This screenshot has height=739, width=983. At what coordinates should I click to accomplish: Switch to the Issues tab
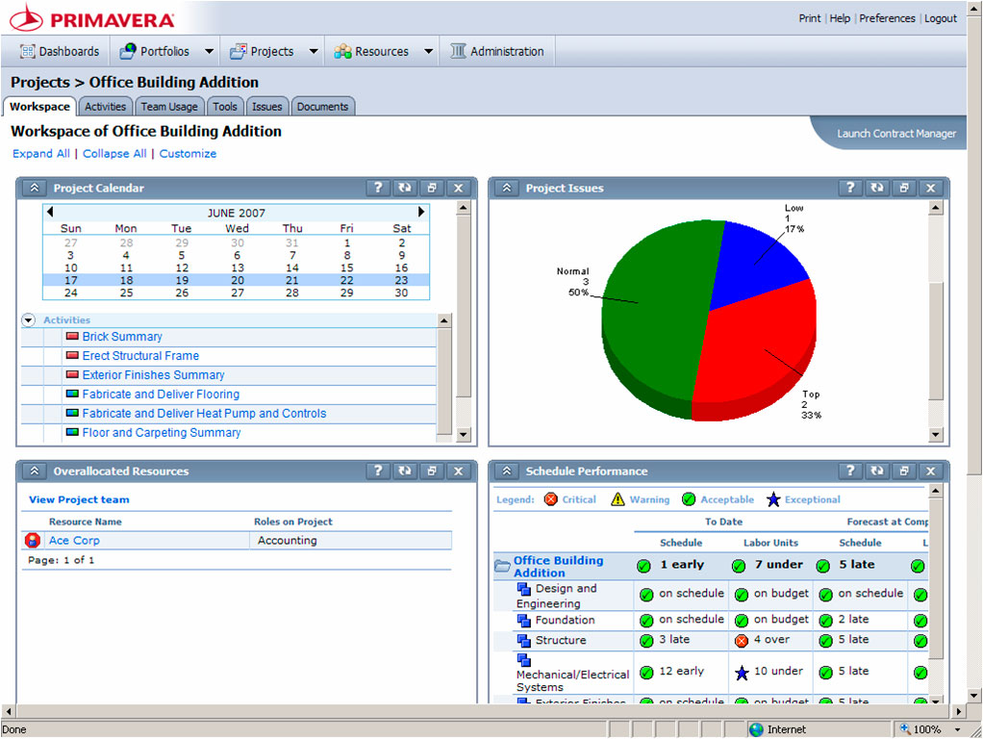click(267, 107)
